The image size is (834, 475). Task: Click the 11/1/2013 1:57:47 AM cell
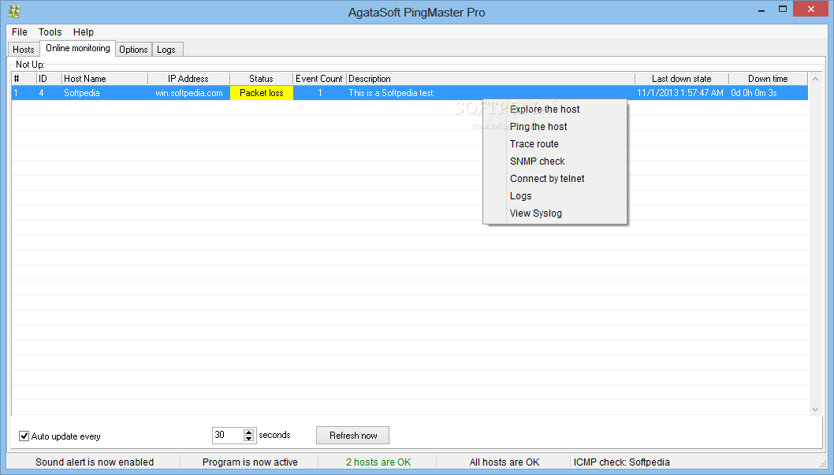[680, 93]
